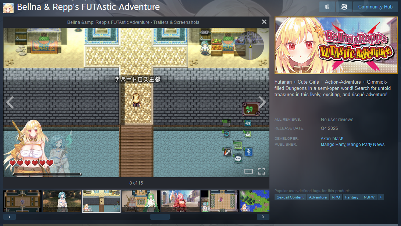Screen dimensions: 401x226
Task: Click the thumbnail strip scrollbar handle
Action: [160, 217]
